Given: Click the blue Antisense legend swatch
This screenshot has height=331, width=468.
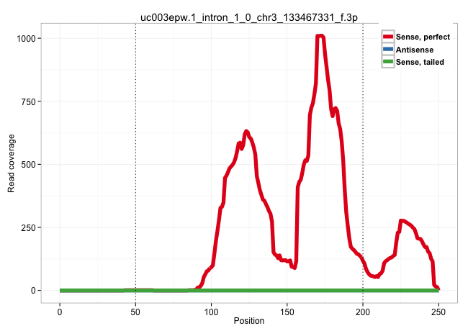Looking at the screenshot, I should pos(388,50).
